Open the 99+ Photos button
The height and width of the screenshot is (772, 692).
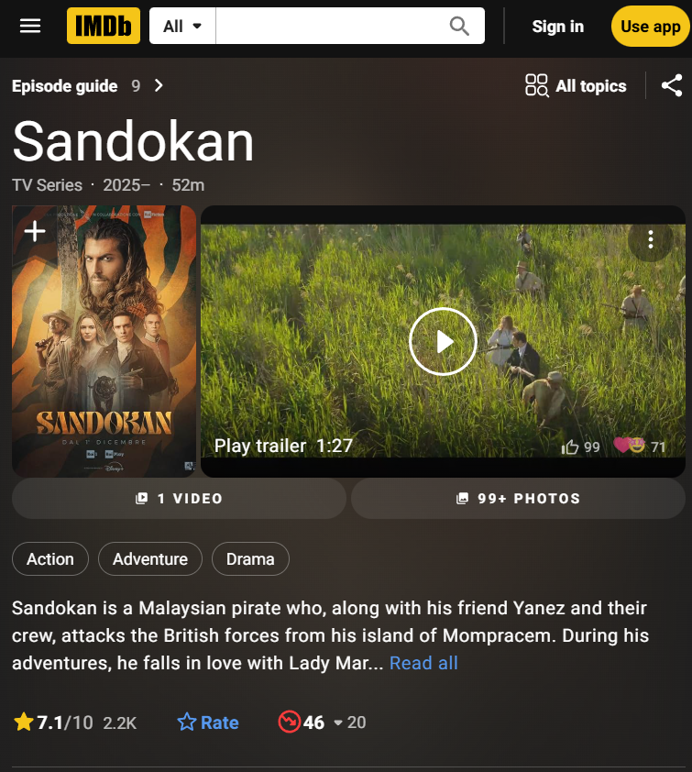point(518,498)
